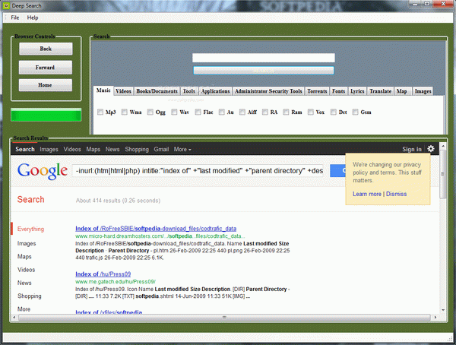Click the scroll down arrow in results

click(x=443, y=310)
